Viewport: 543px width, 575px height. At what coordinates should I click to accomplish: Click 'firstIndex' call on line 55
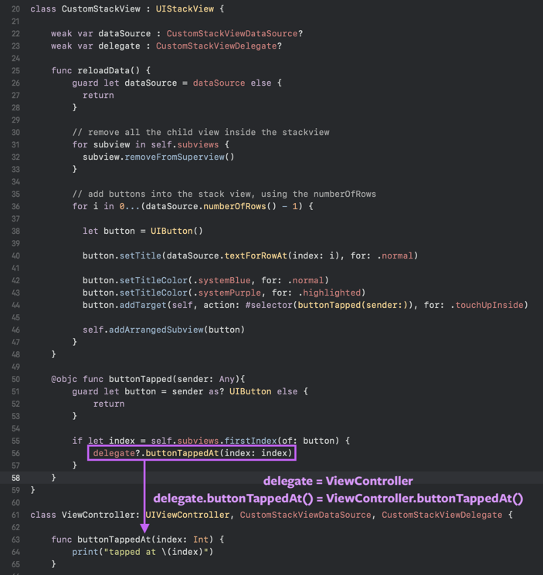click(x=250, y=441)
